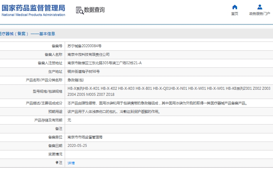
Task: Select the product description starting 本产品由弹性绷带
Action: point(157,103)
